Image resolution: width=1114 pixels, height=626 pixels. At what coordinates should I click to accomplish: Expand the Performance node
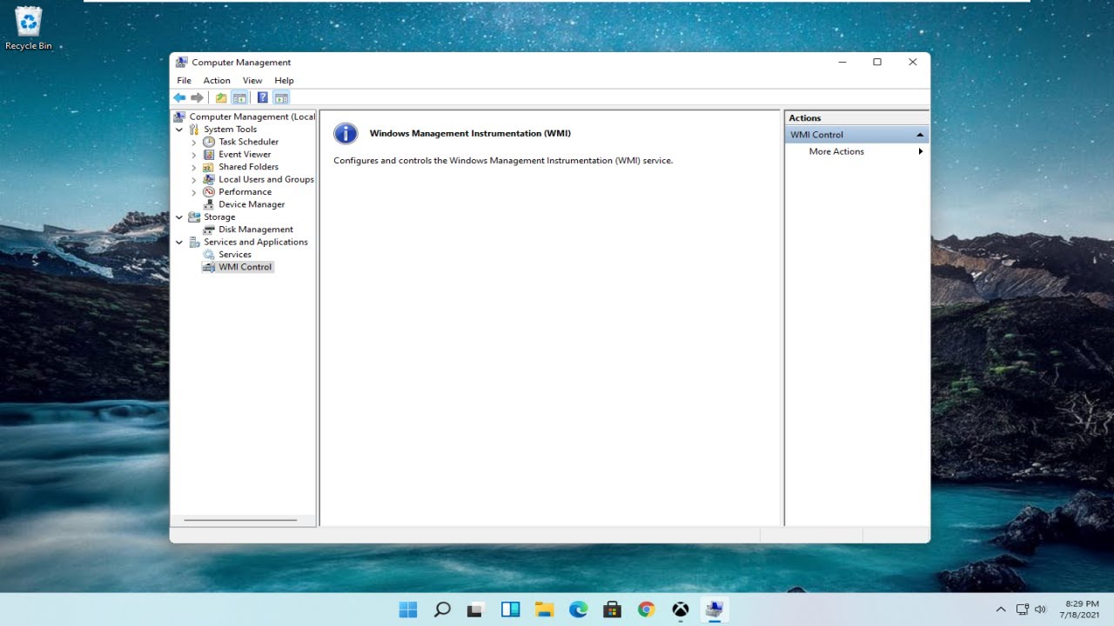point(194,192)
